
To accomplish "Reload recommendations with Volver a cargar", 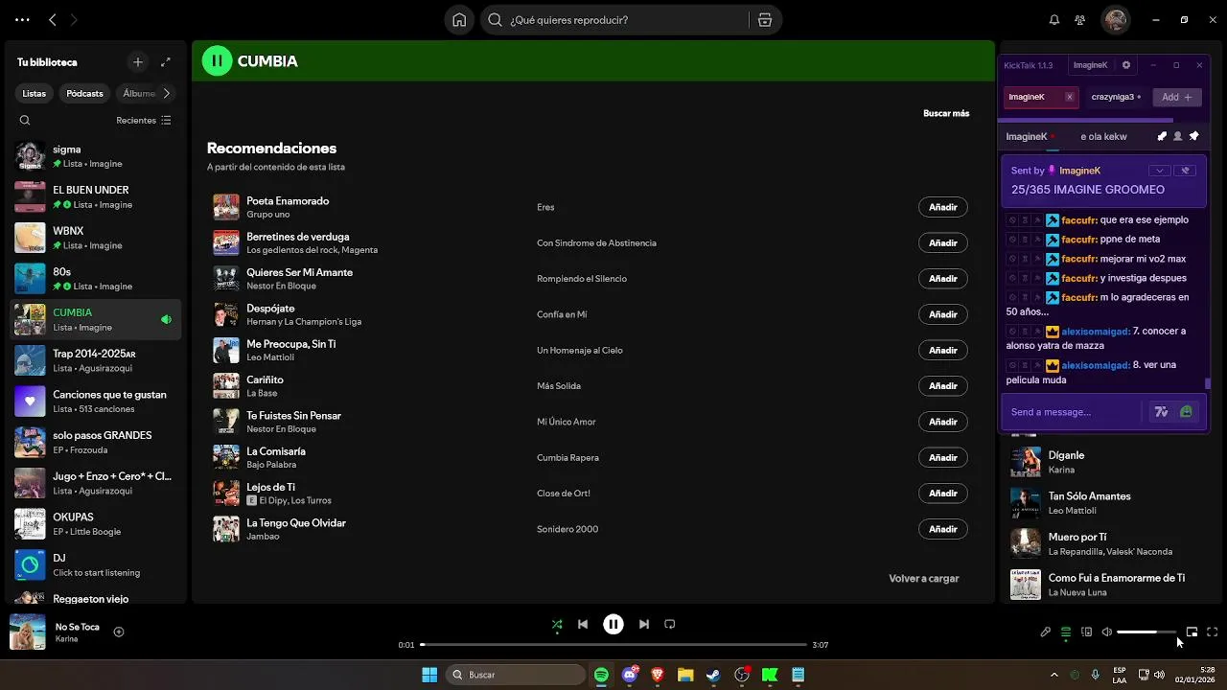I will (x=924, y=579).
